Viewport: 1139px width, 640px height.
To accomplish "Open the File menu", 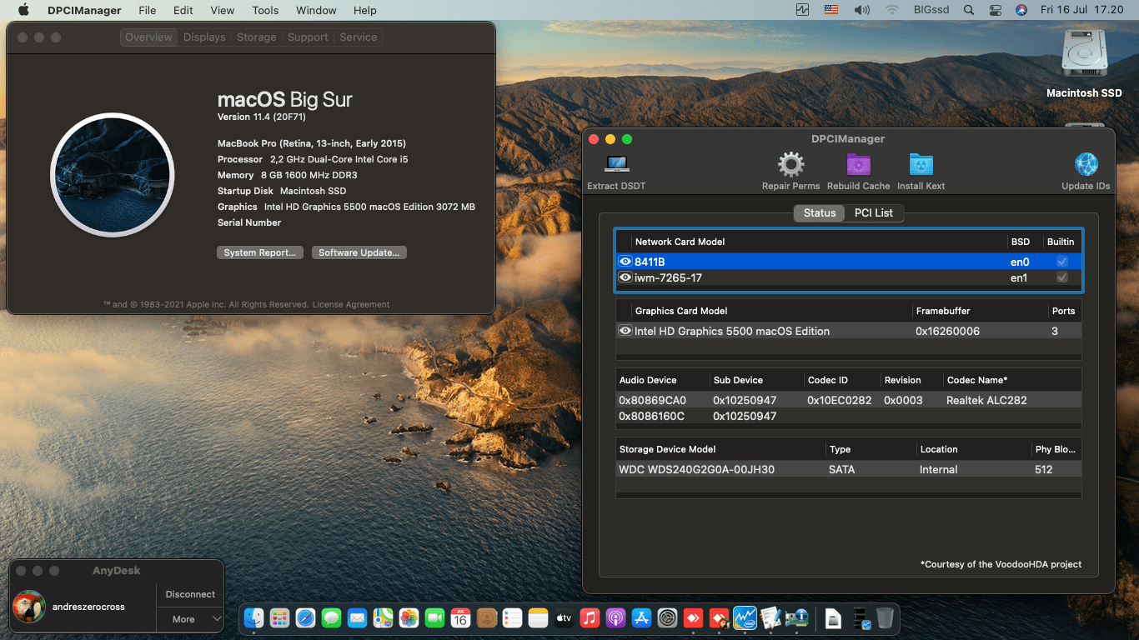I will pyautogui.click(x=148, y=10).
